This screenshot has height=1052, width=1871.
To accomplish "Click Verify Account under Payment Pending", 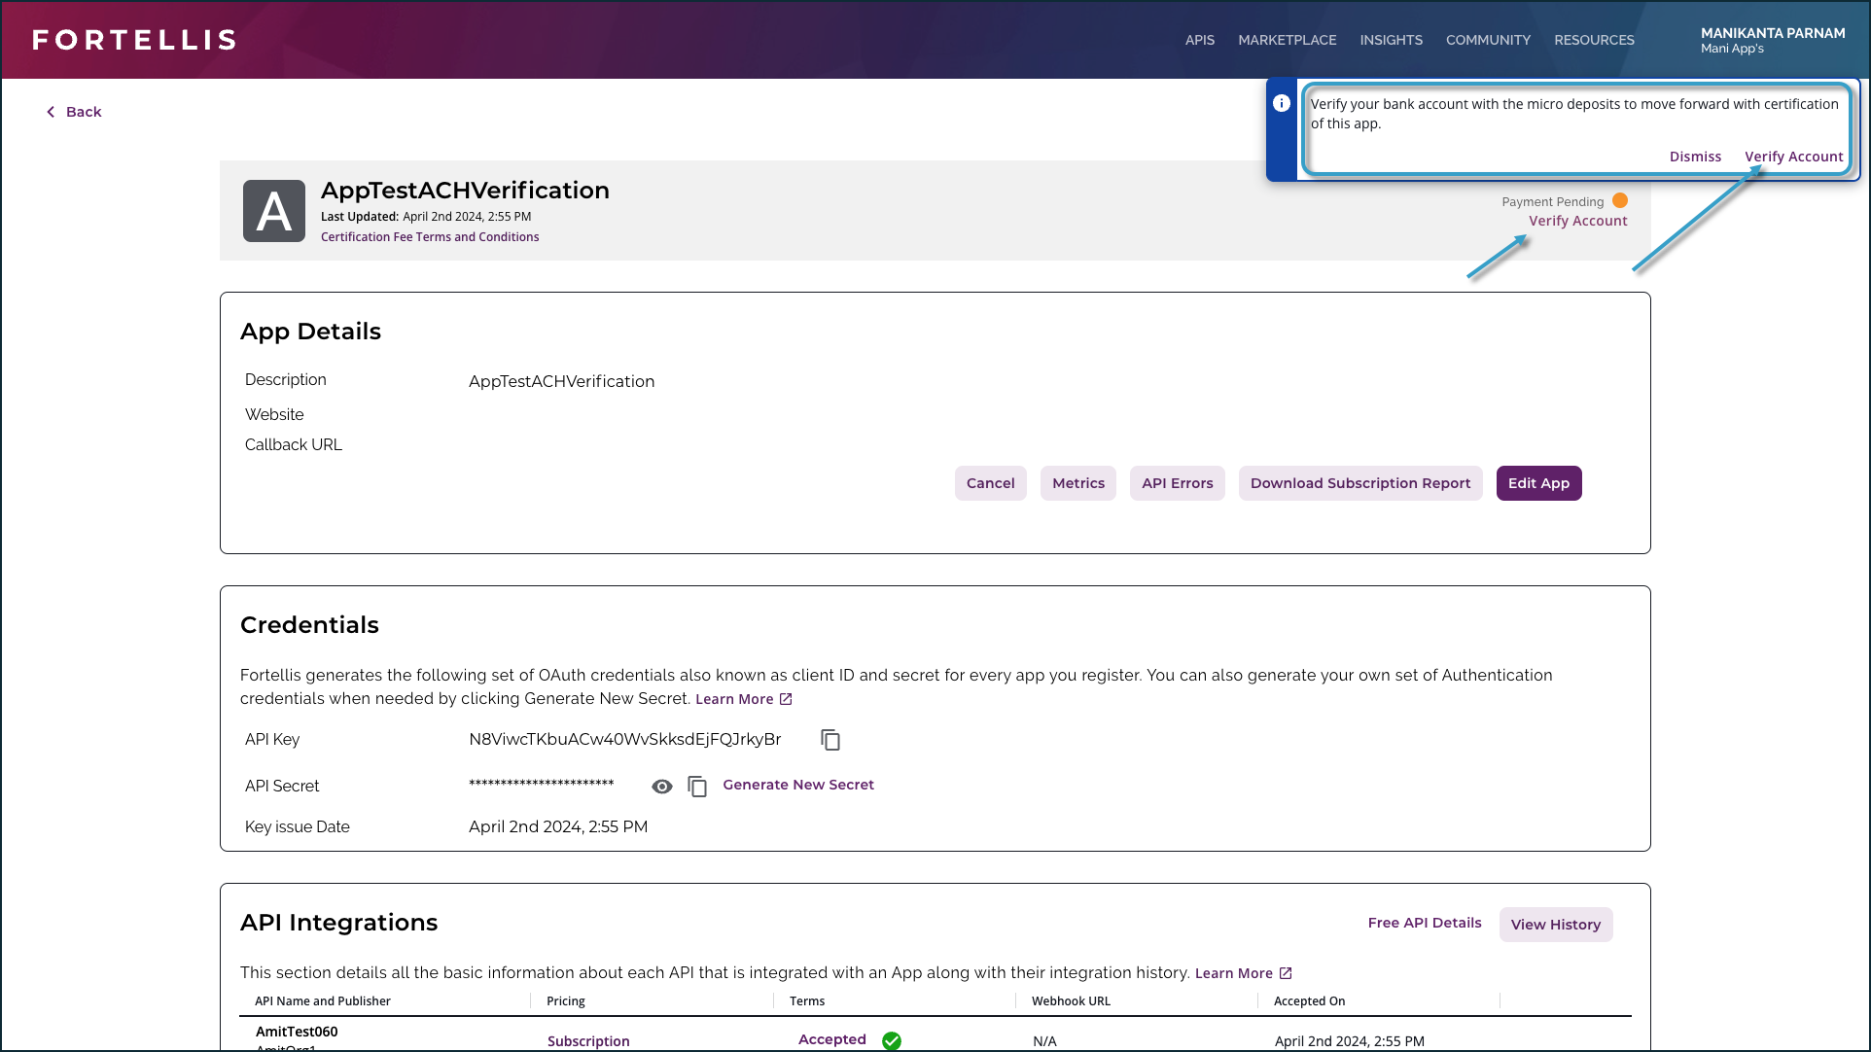I will pos(1578,221).
